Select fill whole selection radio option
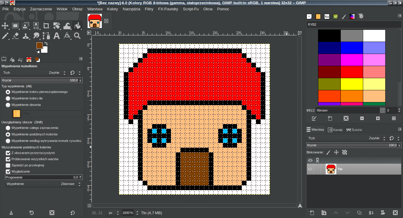Screen dimensions: 403x218 pos(8,128)
